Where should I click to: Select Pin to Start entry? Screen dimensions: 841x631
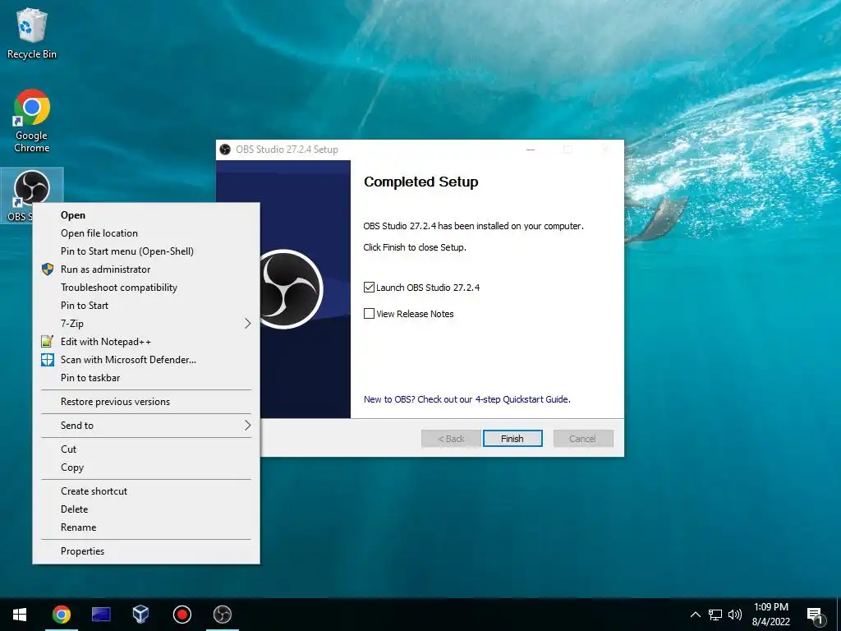[146, 306]
